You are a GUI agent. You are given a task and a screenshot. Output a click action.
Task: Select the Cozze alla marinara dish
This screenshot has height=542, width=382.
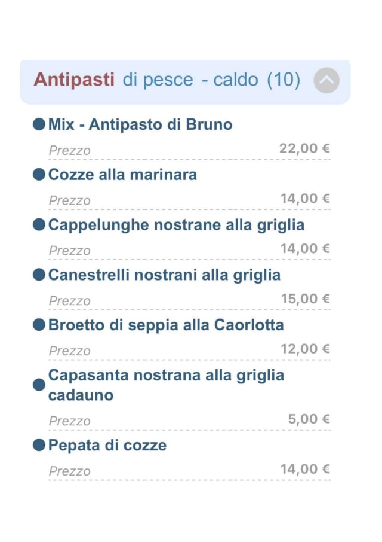tap(122, 175)
